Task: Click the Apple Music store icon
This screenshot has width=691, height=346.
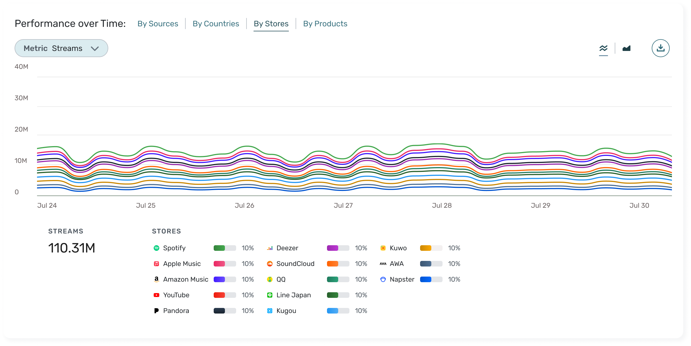Action: point(156,264)
